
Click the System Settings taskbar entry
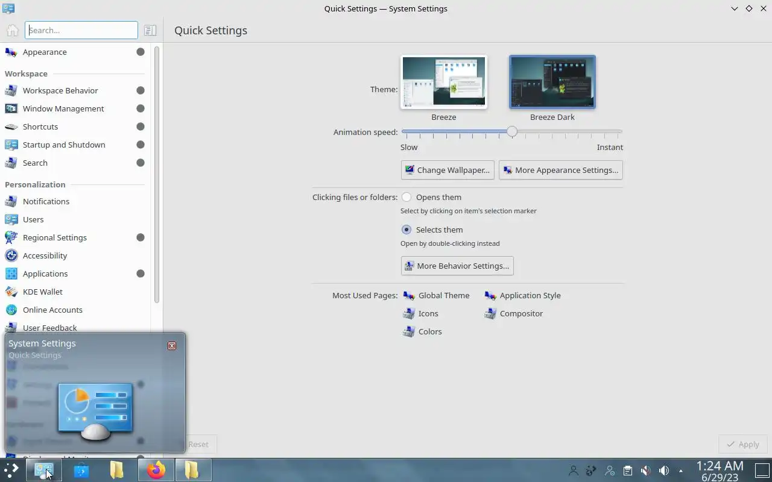(x=43, y=470)
